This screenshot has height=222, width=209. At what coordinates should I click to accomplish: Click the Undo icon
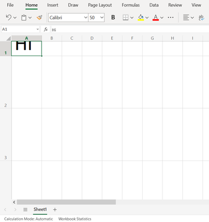(x=8, y=18)
